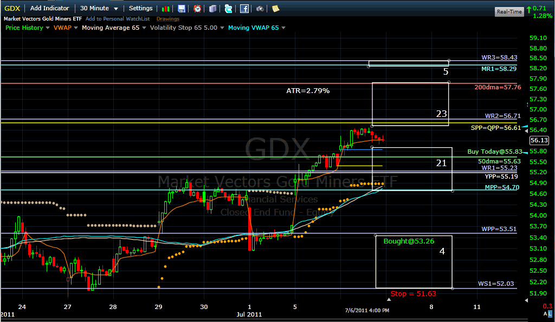Open chart Settings

(x=140, y=8)
